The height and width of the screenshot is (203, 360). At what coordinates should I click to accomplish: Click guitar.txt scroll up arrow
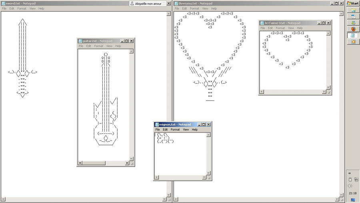tap(131, 51)
